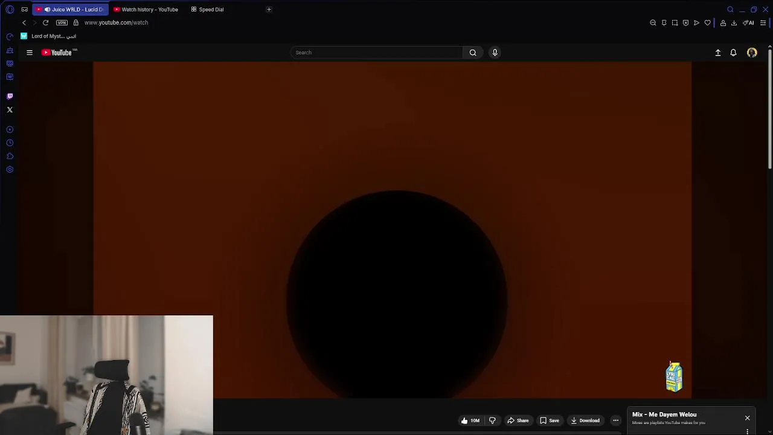This screenshot has height=435, width=773.
Task: Open Pinboards pin icon
Action: (664, 23)
